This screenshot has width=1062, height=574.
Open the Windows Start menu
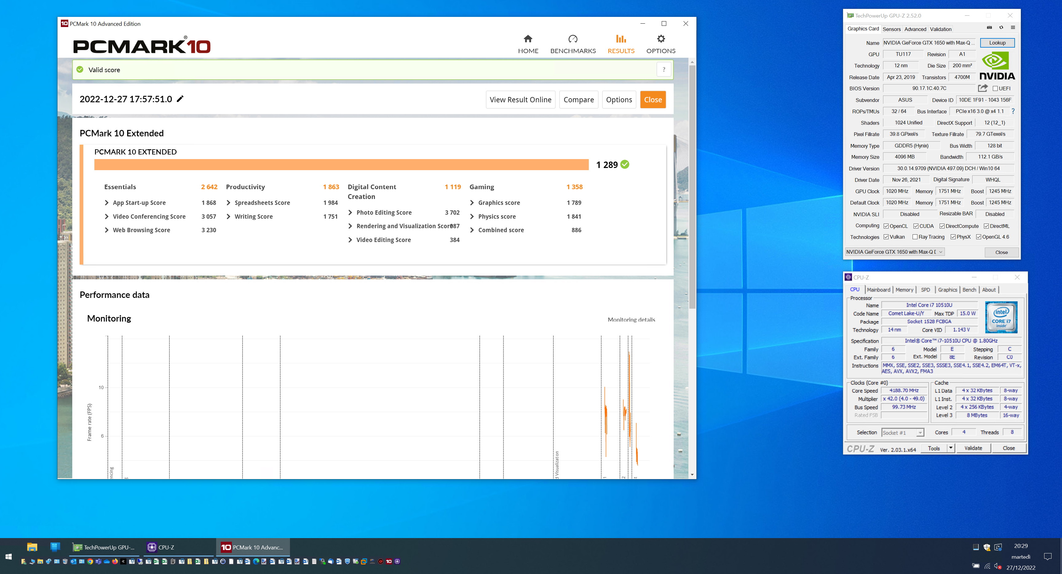(x=9, y=556)
